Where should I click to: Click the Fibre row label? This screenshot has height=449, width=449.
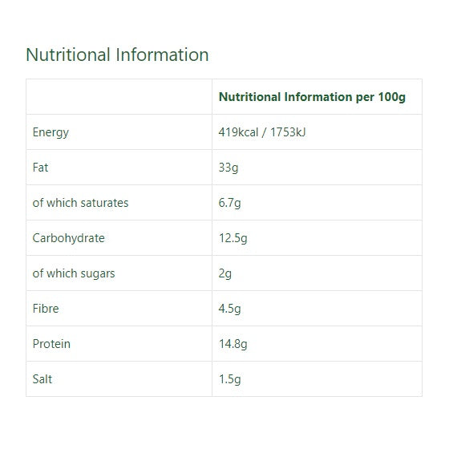pyautogui.click(x=46, y=309)
